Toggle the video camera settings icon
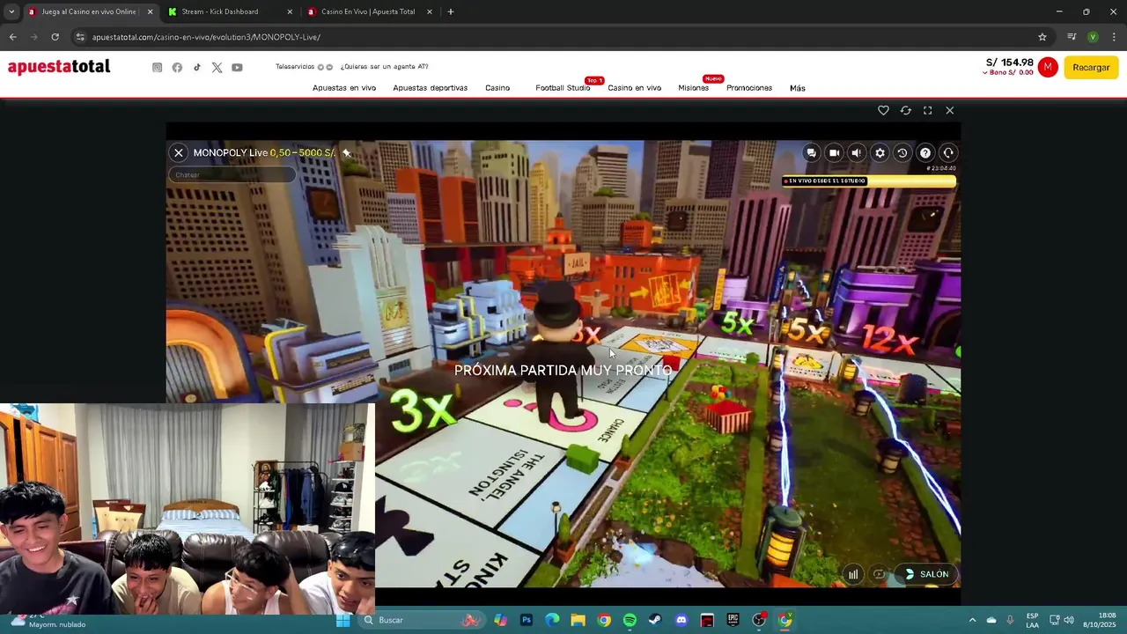Screen dimensions: 1127x634 pos(834,153)
